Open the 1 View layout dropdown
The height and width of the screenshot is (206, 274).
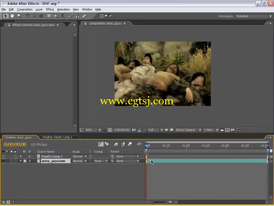(211, 130)
